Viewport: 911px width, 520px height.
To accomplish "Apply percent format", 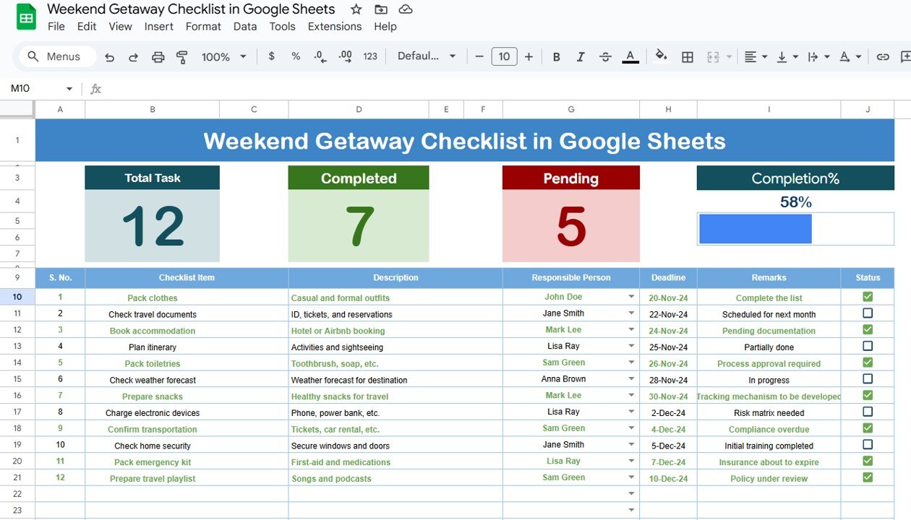I will click(296, 56).
